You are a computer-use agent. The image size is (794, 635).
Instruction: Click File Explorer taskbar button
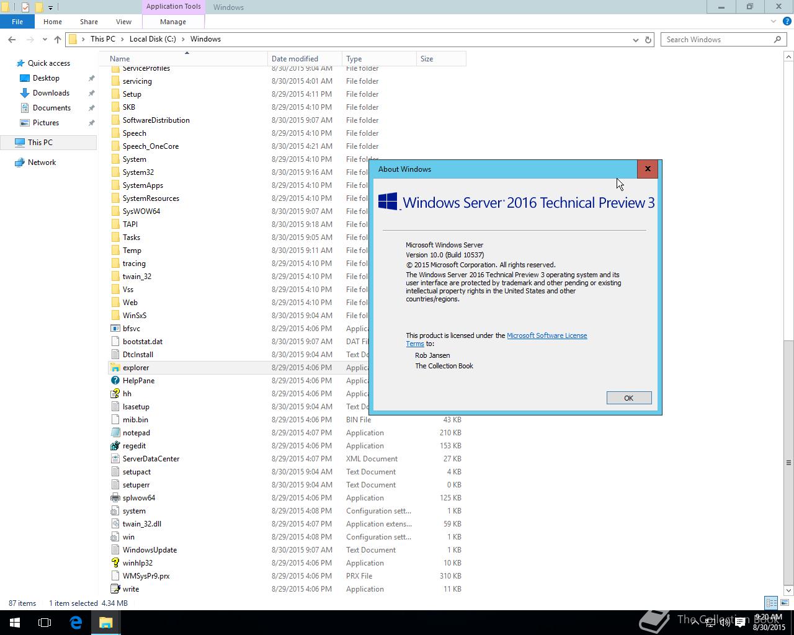coord(105,623)
